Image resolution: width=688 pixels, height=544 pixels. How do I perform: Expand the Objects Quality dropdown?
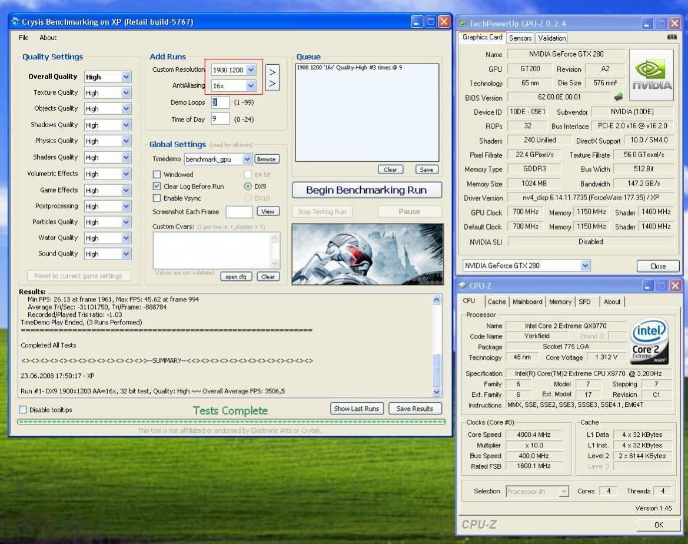tap(126, 108)
